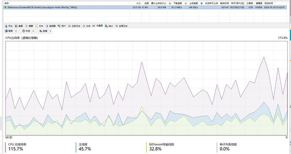Click the 60 秒 axis label
This screenshot has height=154, width=291.
coord(9,138)
